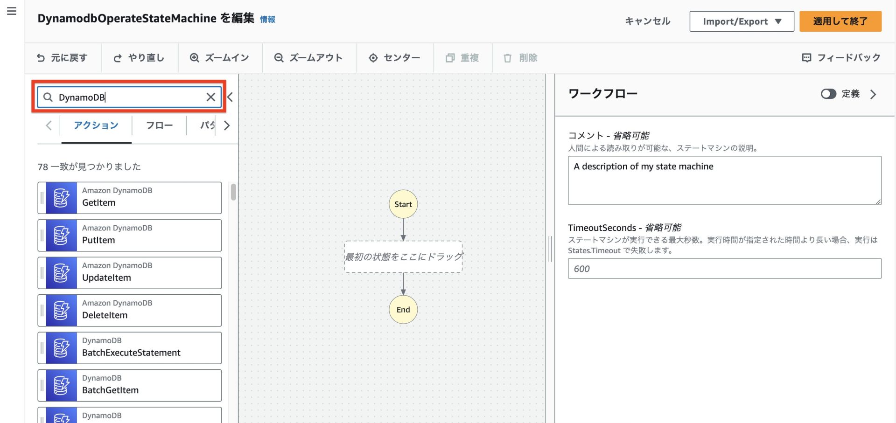896x423 pixels.
Task: Collapse the actions sidebar with the chevron
Action: click(x=230, y=97)
